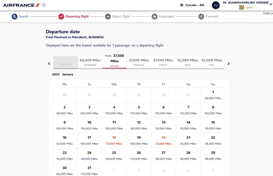Switch to the February 27,500 Miles tab
273x176 pixels.
tap(139, 62)
